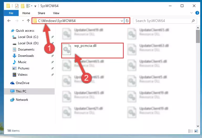The width and height of the screenshot is (202, 138).
Task: Click the New folder quick access icon
Action: pos(23,6)
